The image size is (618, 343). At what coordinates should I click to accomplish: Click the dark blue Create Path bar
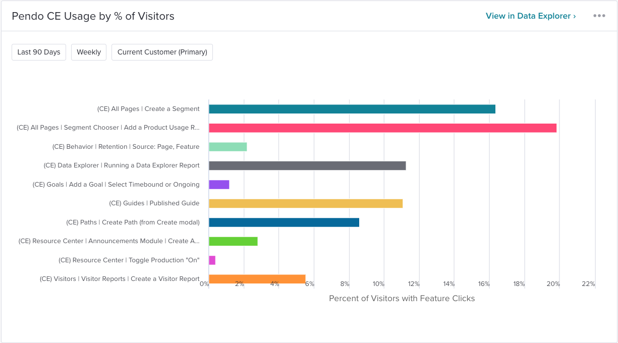coord(284,222)
